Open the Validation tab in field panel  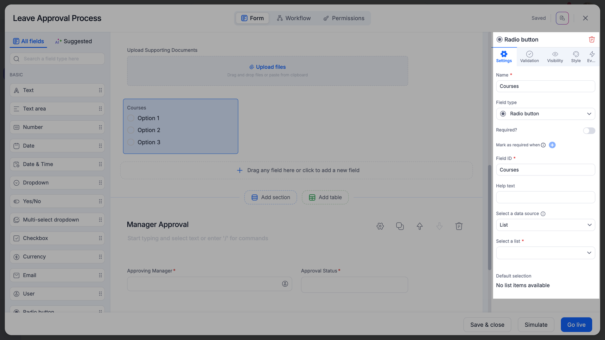tap(529, 56)
